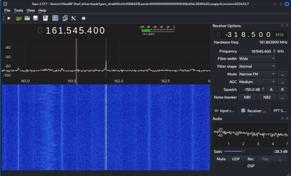The height and width of the screenshot is (176, 291).
Task: Open the Filter shape dropdown
Action: (257, 66)
